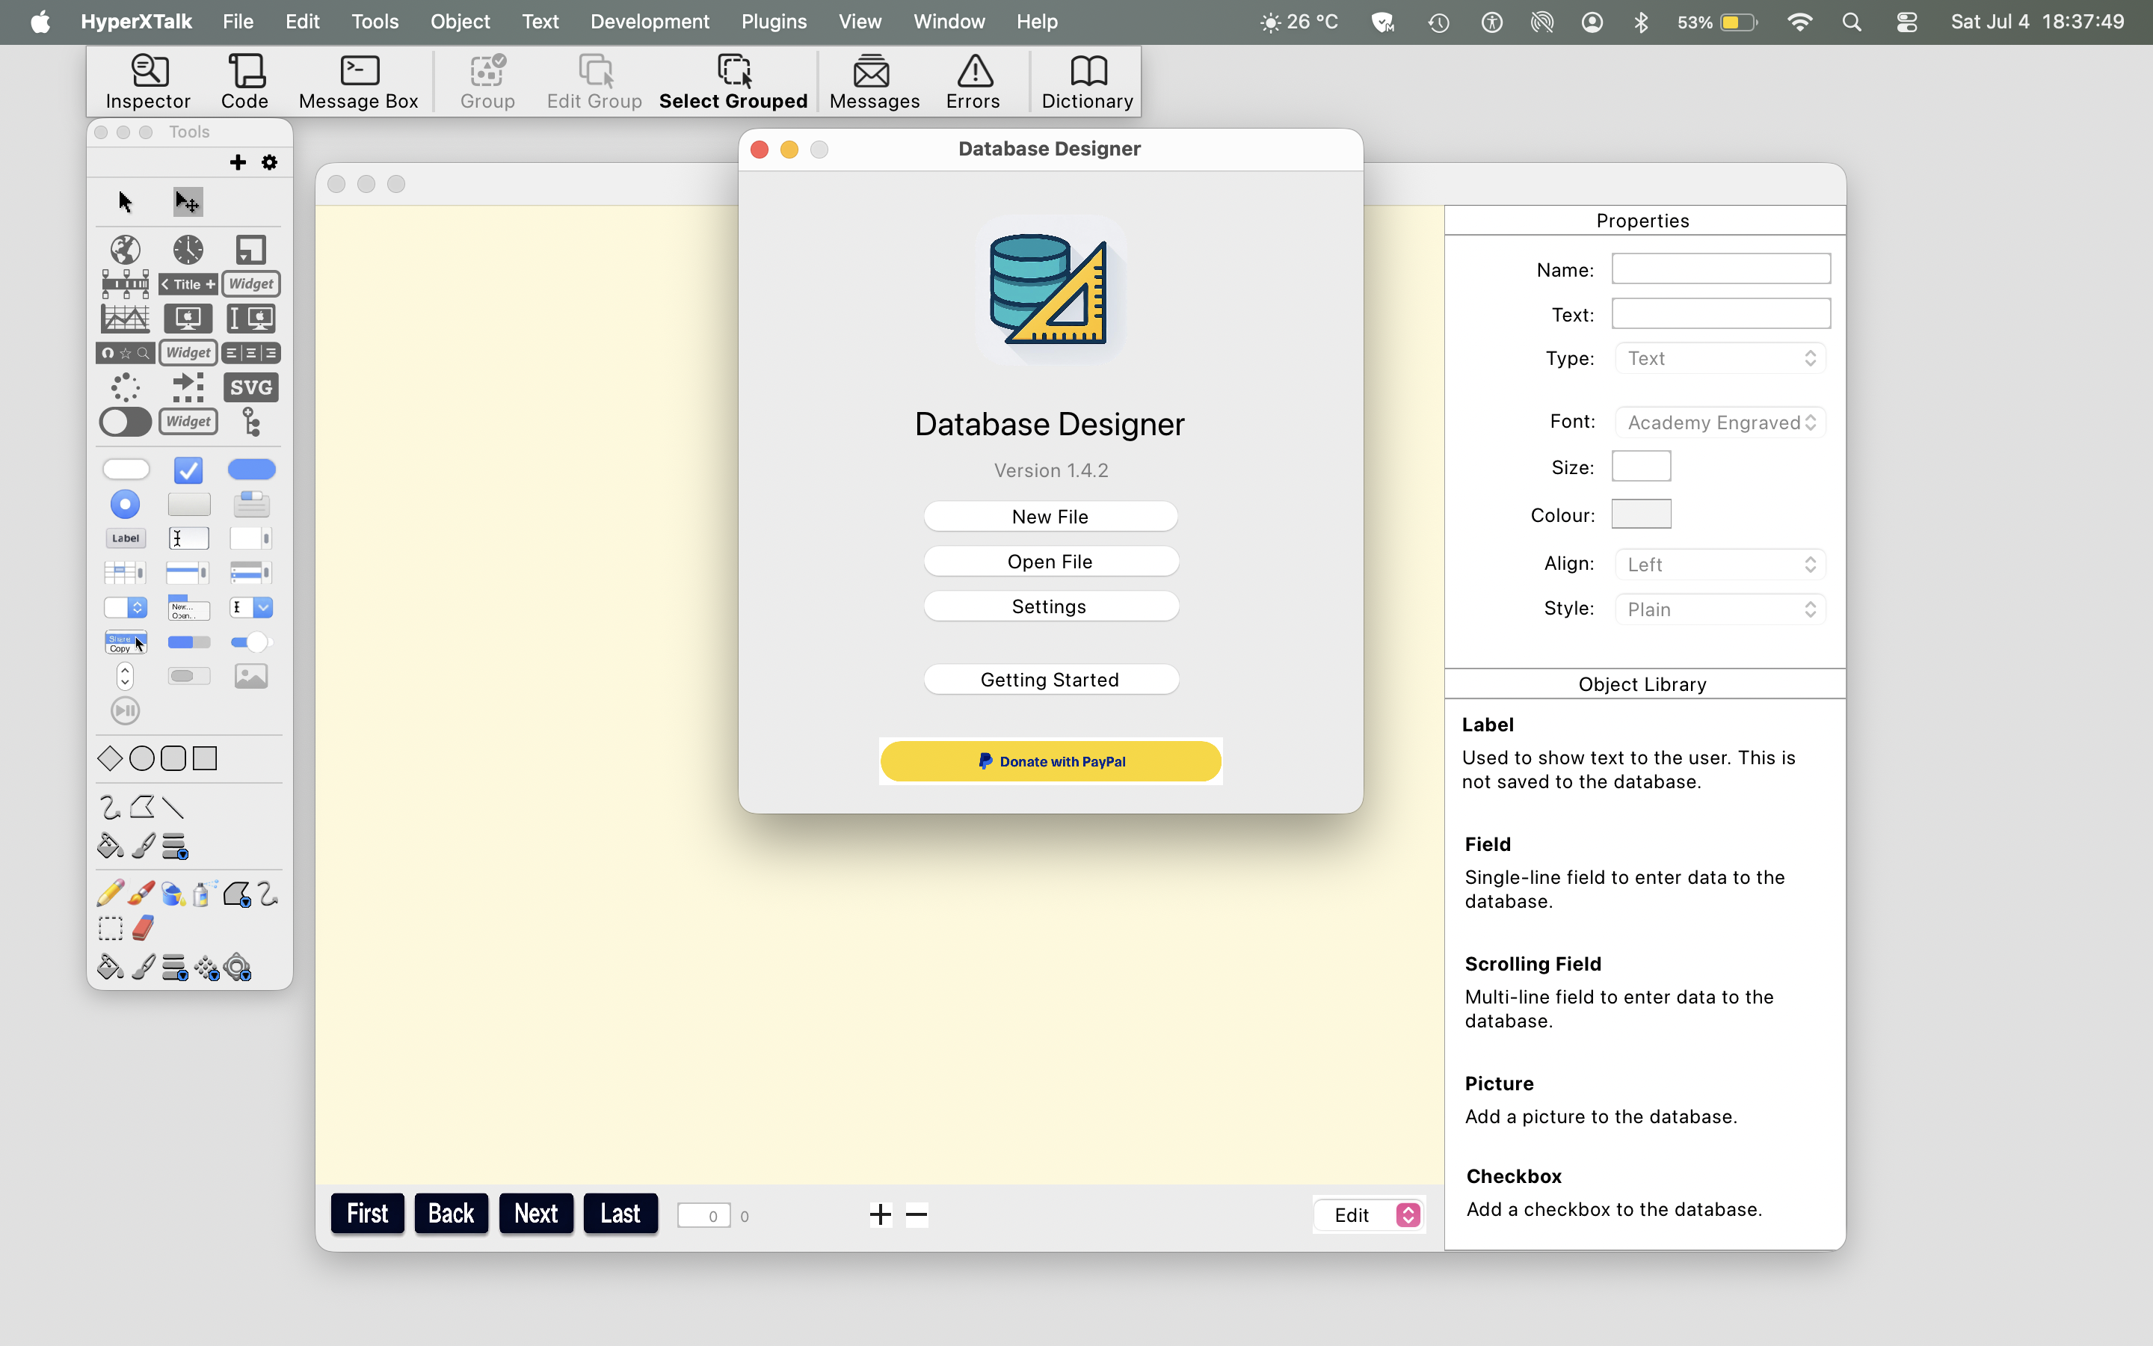Click the New File button

click(1050, 516)
